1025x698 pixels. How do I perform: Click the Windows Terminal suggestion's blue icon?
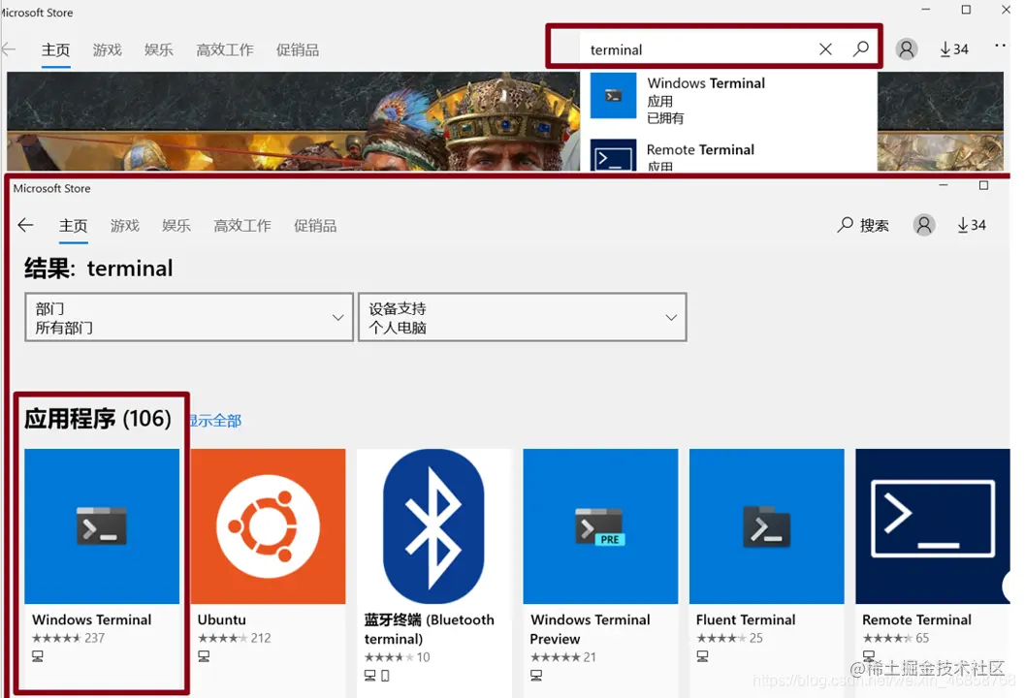[613, 95]
